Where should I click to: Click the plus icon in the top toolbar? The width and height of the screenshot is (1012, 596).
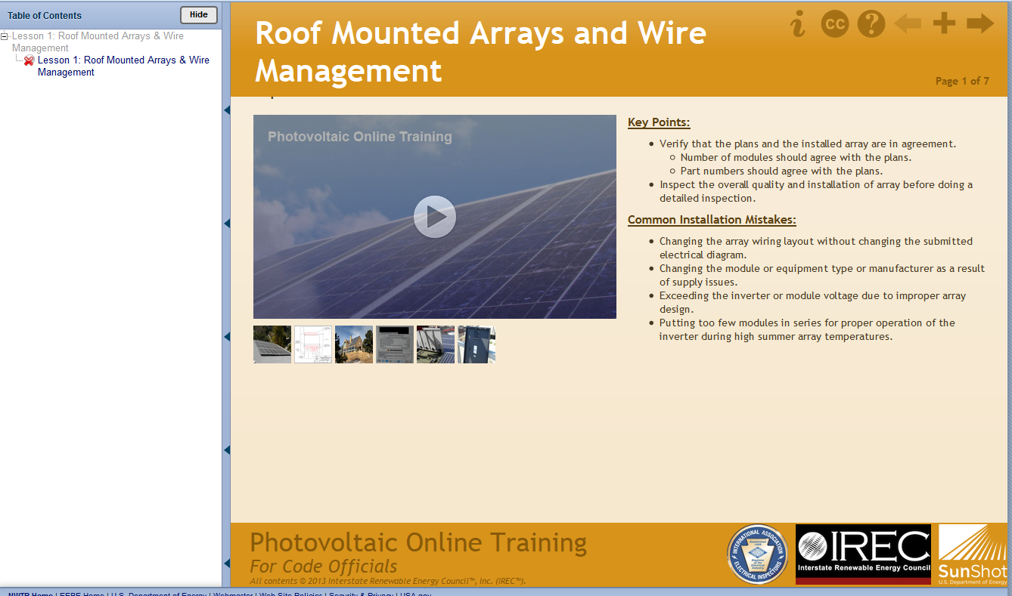pos(944,23)
